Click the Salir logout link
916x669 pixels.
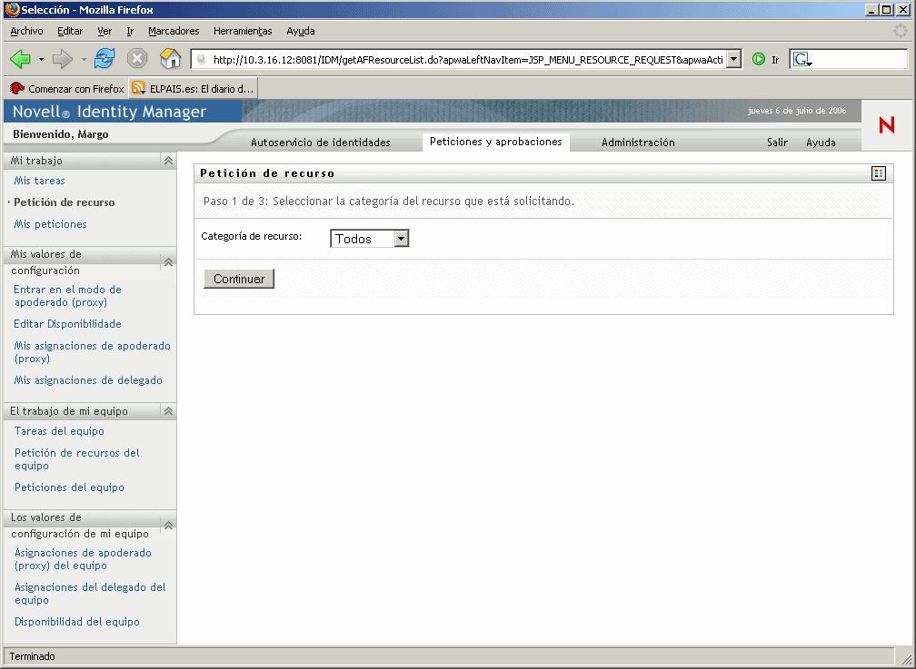click(777, 143)
